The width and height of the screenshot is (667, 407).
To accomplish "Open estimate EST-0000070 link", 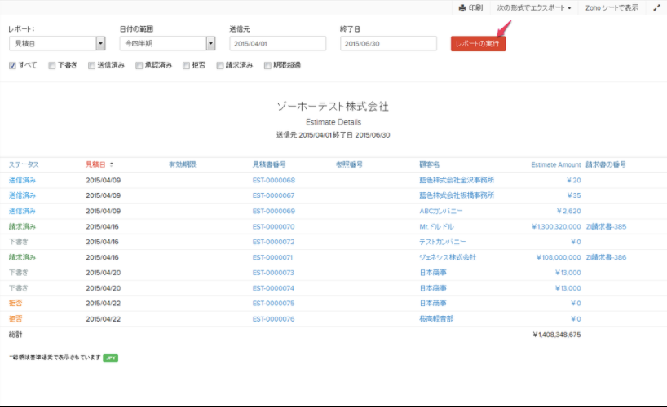I will [273, 226].
